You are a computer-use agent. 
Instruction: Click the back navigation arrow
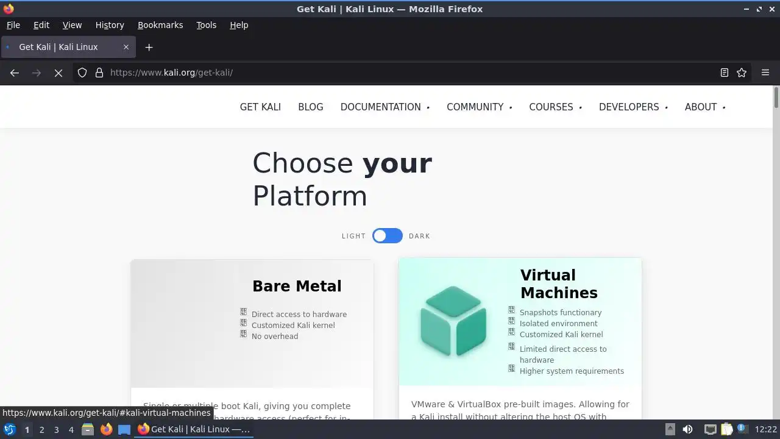coord(15,73)
